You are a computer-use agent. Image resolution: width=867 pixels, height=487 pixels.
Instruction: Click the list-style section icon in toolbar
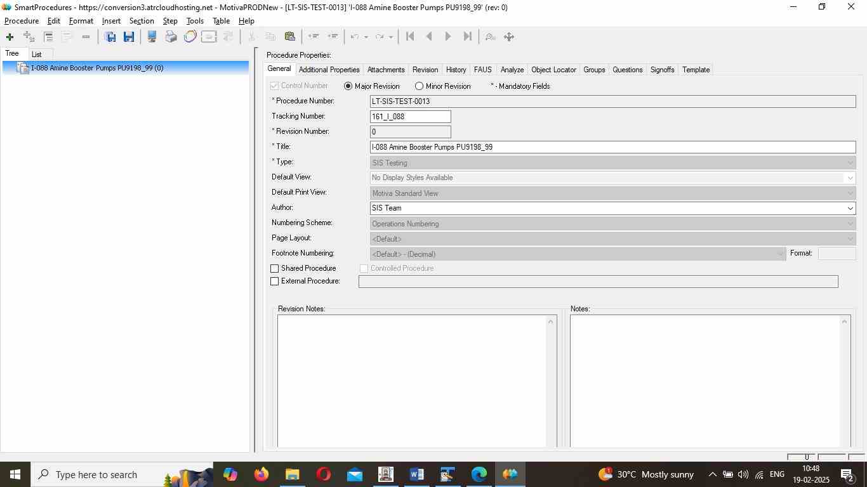click(48, 37)
